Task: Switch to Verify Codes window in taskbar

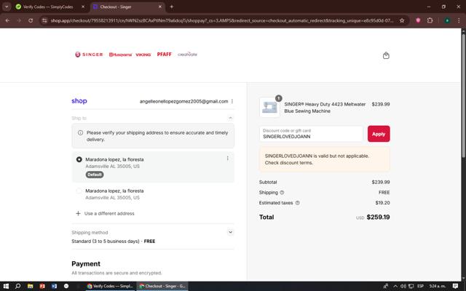Action: (x=110, y=286)
